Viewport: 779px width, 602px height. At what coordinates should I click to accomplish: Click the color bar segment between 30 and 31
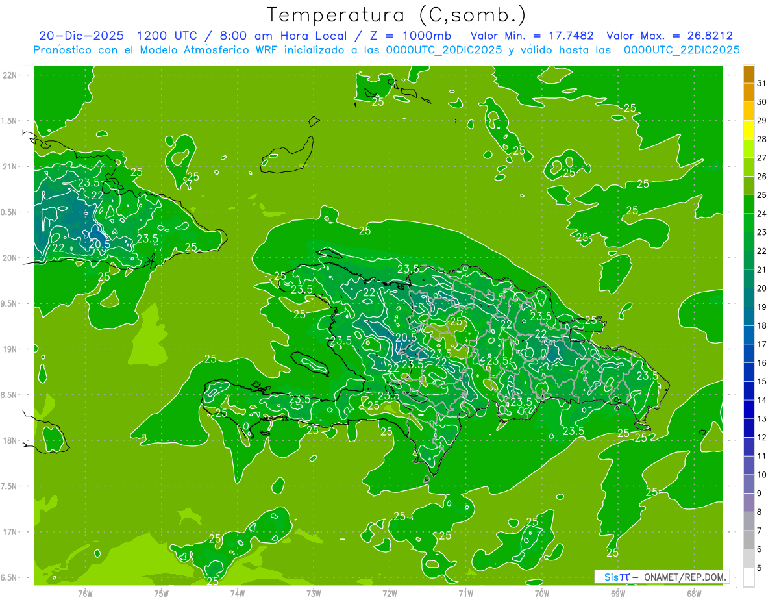pos(748,93)
